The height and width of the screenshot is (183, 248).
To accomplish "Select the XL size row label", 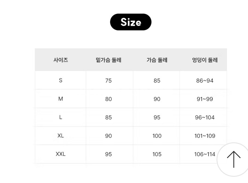I will click(61, 136).
